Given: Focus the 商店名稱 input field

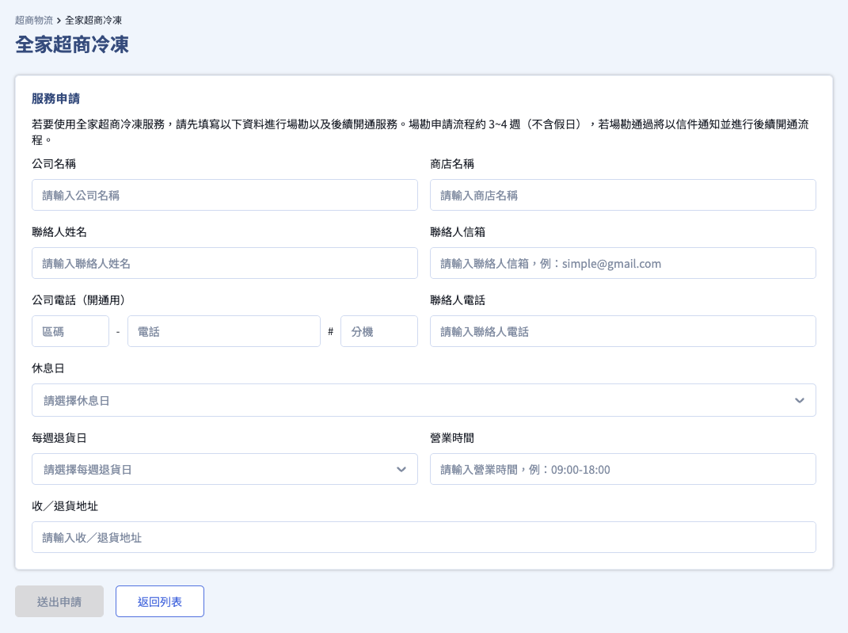Looking at the screenshot, I should pyautogui.click(x=622, y=195).
